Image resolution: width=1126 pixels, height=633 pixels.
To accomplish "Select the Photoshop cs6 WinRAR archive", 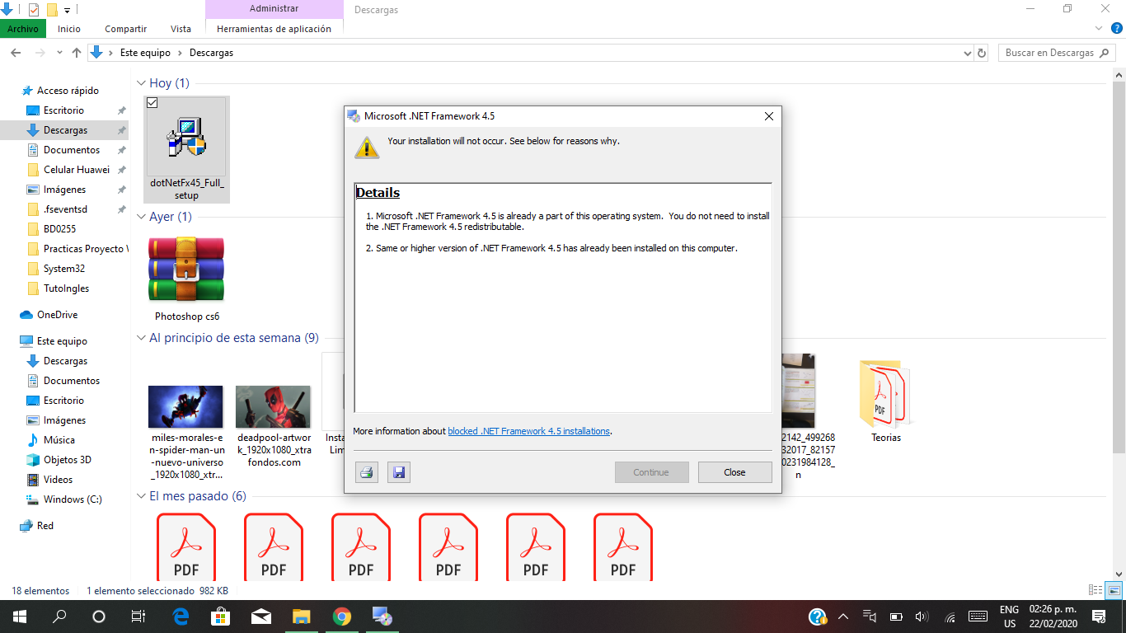I will click(186, 279).
